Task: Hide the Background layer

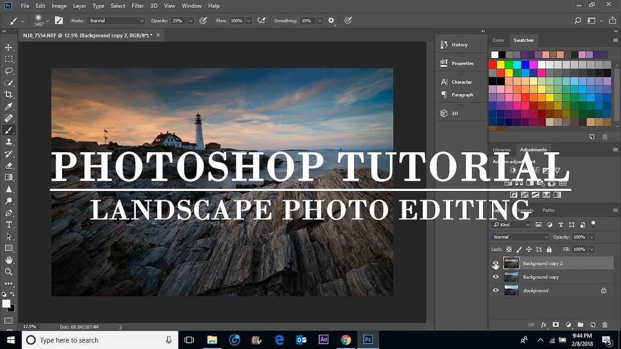Action: [x=495, y=290]
